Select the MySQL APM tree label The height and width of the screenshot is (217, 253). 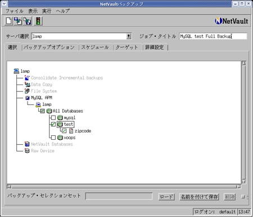pyautogui.click(x=42, y=98)
